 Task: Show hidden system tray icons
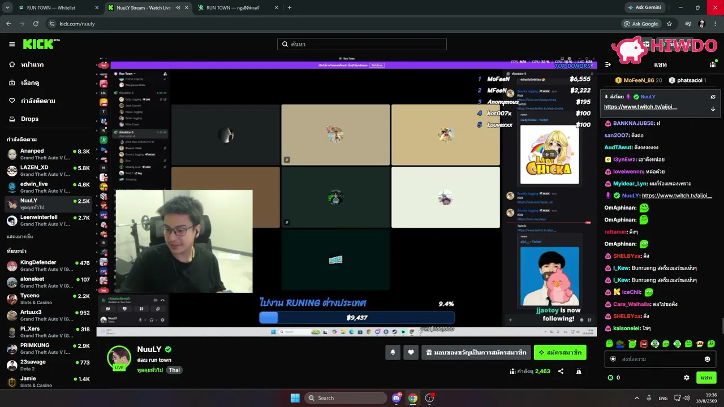click(x=636, y=398)
